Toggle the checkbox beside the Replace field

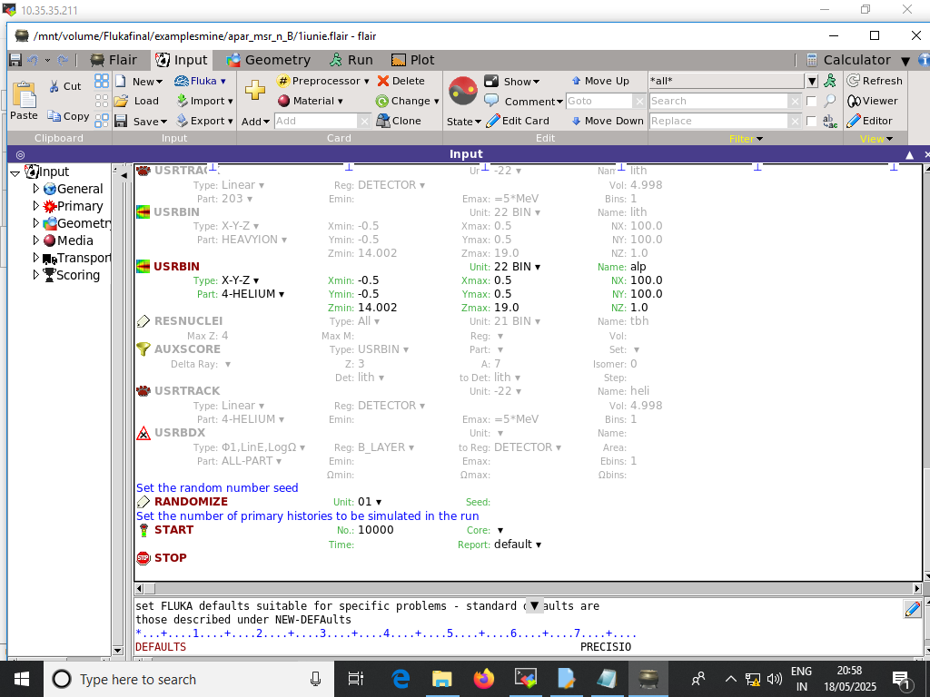point(811,121)
